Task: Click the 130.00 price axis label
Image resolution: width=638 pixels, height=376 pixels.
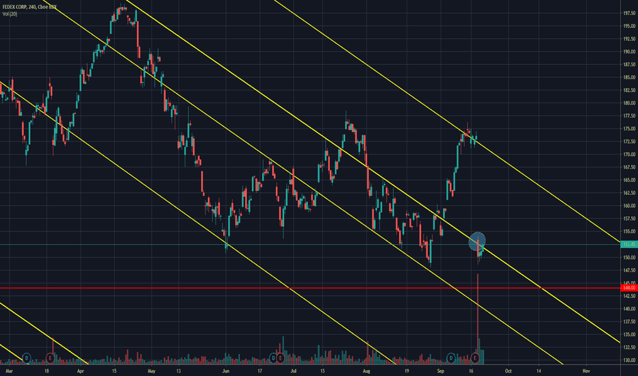Action: (629, 360)
